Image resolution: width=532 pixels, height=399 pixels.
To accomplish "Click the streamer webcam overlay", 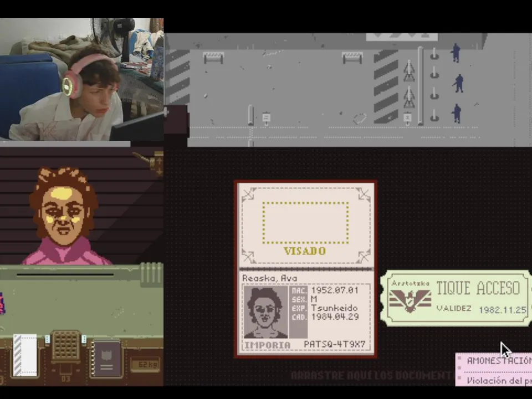I will (x=81, y=79).
